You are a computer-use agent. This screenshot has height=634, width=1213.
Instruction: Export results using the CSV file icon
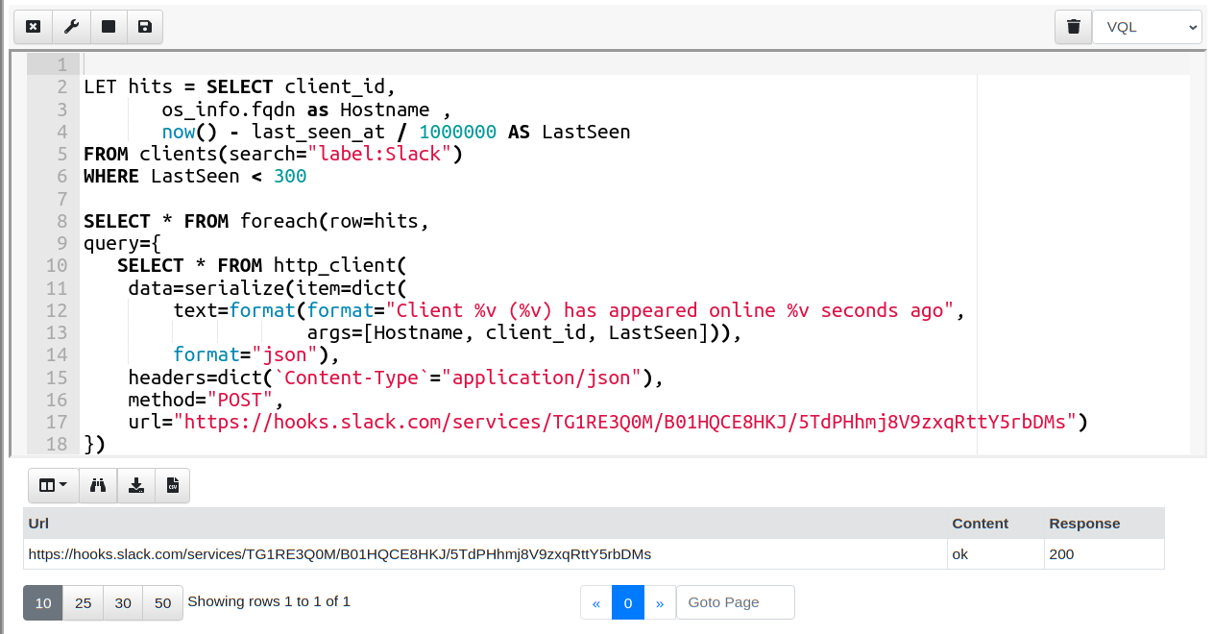tap(173, 486)
